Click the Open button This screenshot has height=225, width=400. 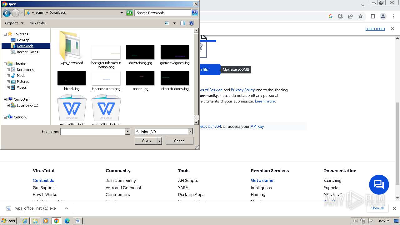146,141
